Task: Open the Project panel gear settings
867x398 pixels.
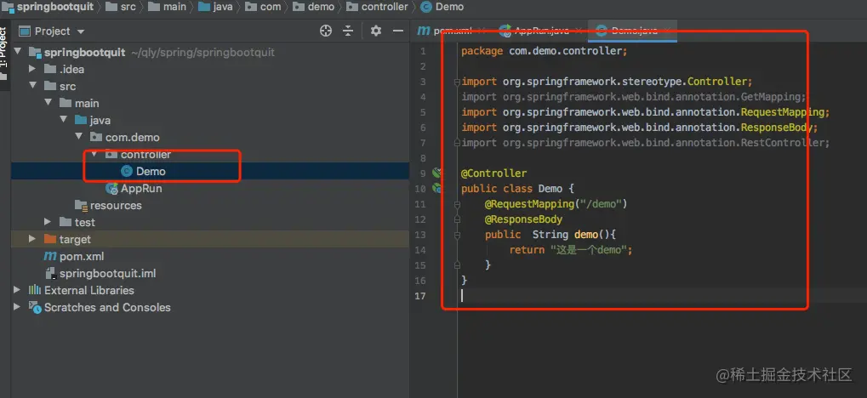Action: [376, 31]
